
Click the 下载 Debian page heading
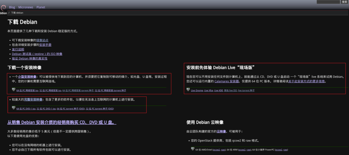(22, 22)
